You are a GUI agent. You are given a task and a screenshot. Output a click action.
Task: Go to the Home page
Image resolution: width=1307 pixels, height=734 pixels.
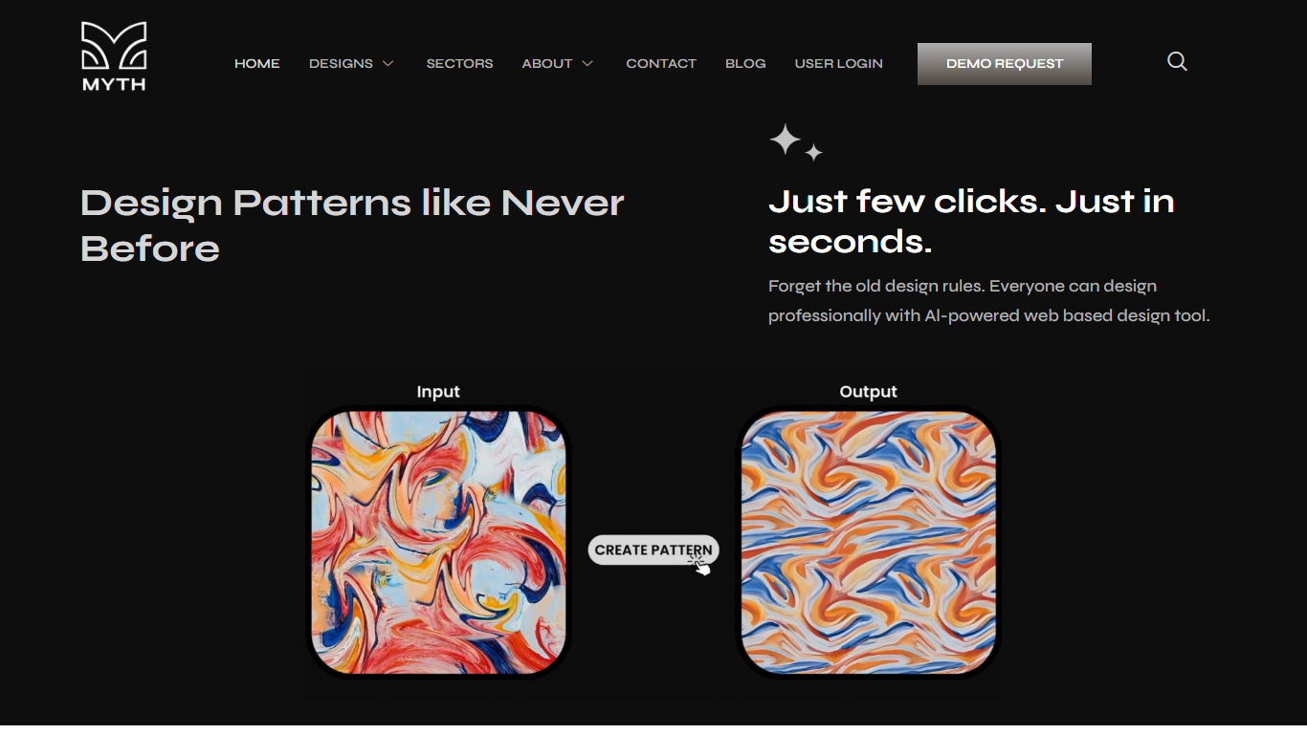257,64
